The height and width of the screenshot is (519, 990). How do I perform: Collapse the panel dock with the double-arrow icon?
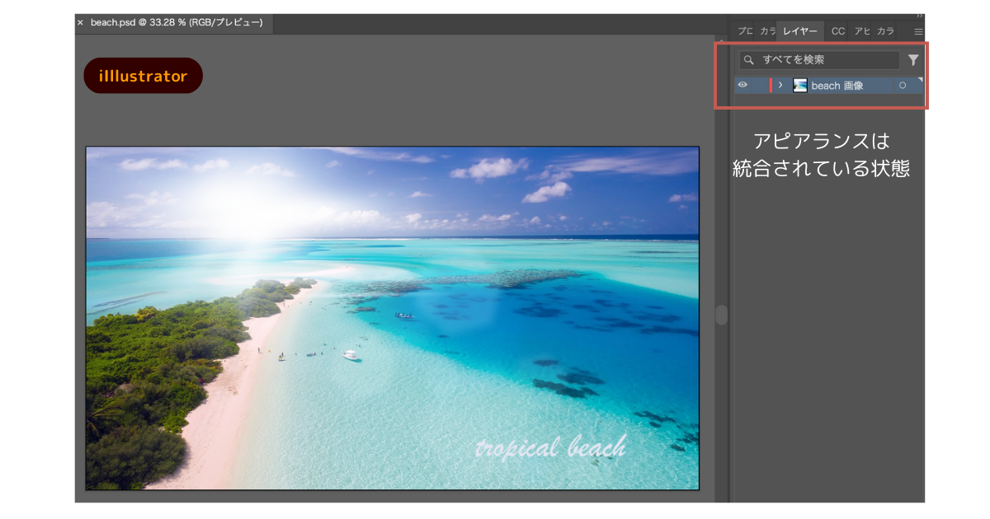pos(919,14)
